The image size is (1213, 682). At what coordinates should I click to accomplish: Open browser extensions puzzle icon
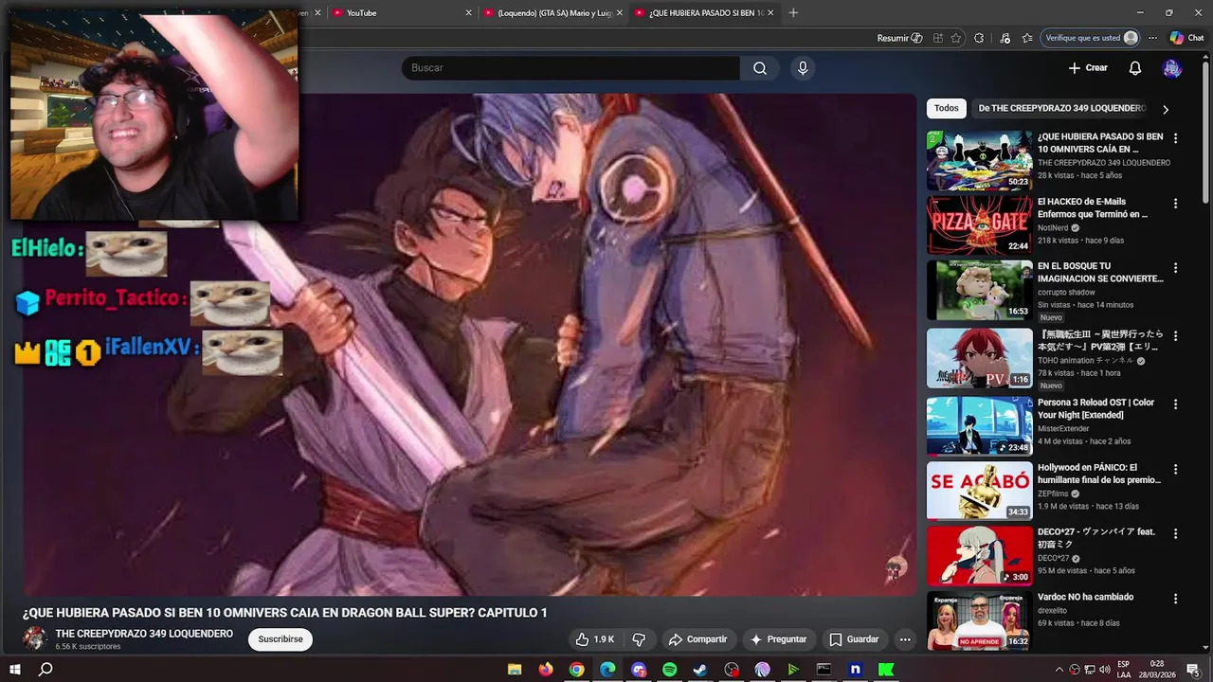click(x=979, y=38)
